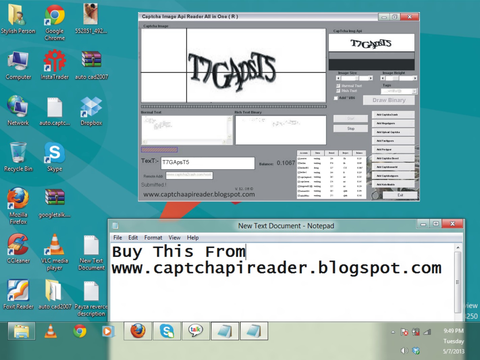
Task: Toggle account checkbox in row with 144 posted
Action: [299, 172]
